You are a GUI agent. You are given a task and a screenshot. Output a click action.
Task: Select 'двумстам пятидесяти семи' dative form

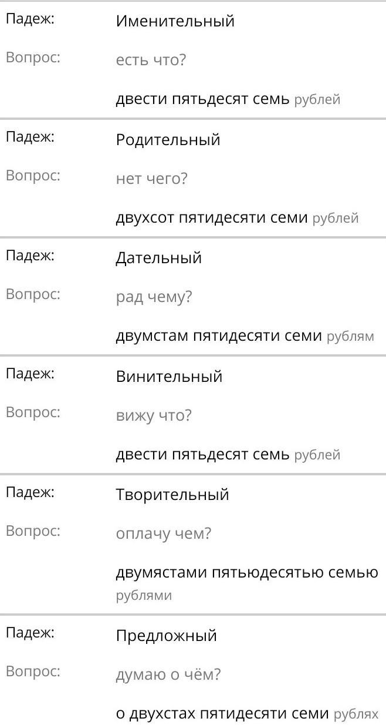pos(219,336)
